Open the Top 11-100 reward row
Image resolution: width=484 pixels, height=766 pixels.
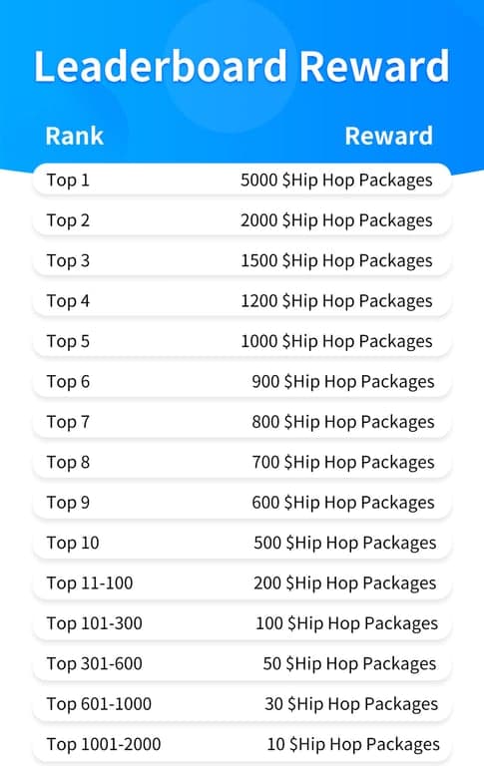tap(242, 582)
